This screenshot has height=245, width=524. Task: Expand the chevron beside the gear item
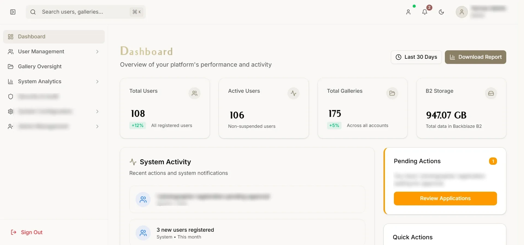[x=97, y=111]
